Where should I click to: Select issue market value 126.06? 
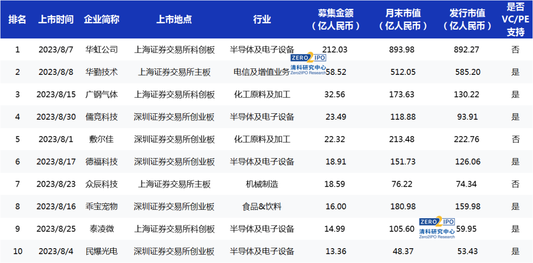click(467, 162)
